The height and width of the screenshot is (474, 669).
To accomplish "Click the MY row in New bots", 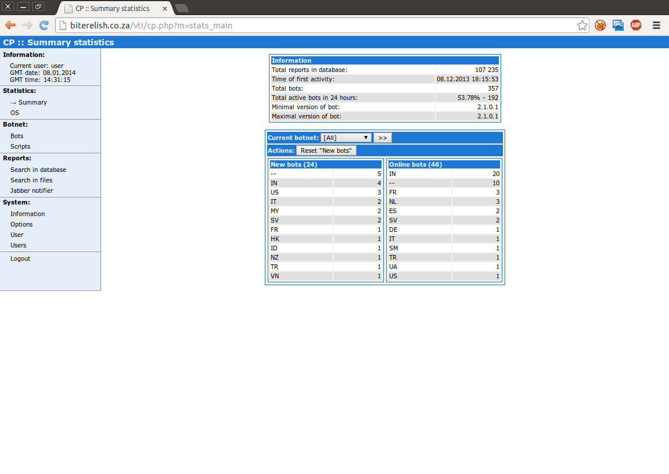I will click(326, 211).
